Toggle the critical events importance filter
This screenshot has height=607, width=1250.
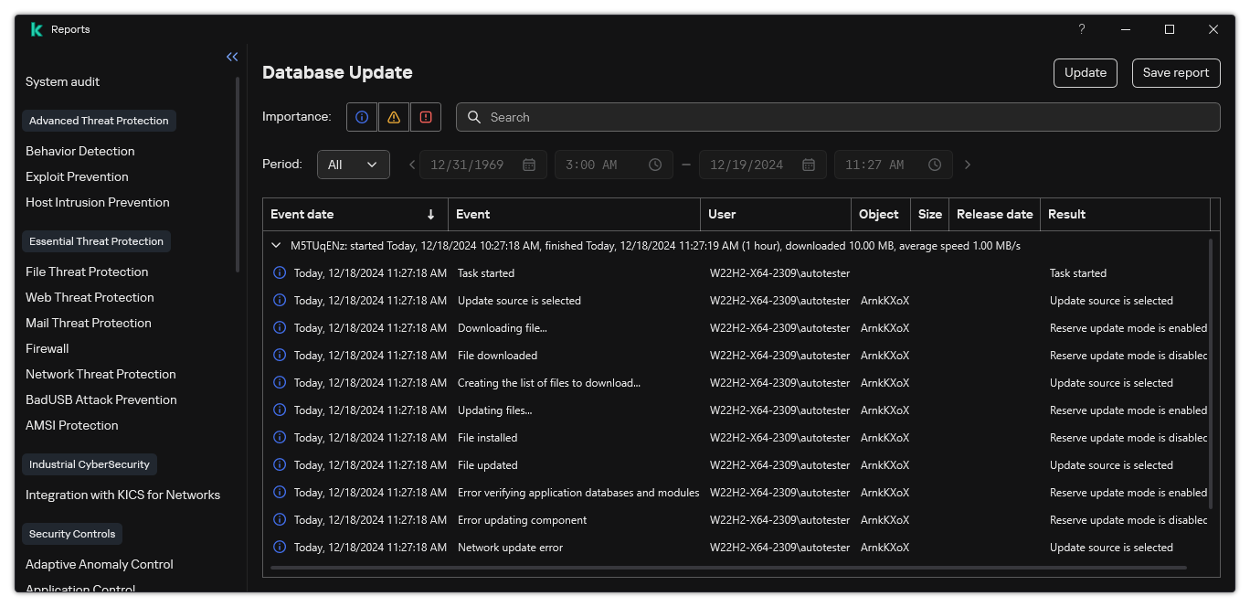[x=426, y=117]
